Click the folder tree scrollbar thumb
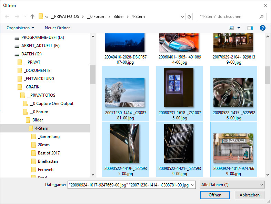The image size is (271, 204). (x=93, y=75)
